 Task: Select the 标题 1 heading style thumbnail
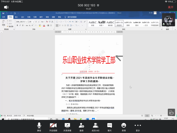tap(101, 23)
